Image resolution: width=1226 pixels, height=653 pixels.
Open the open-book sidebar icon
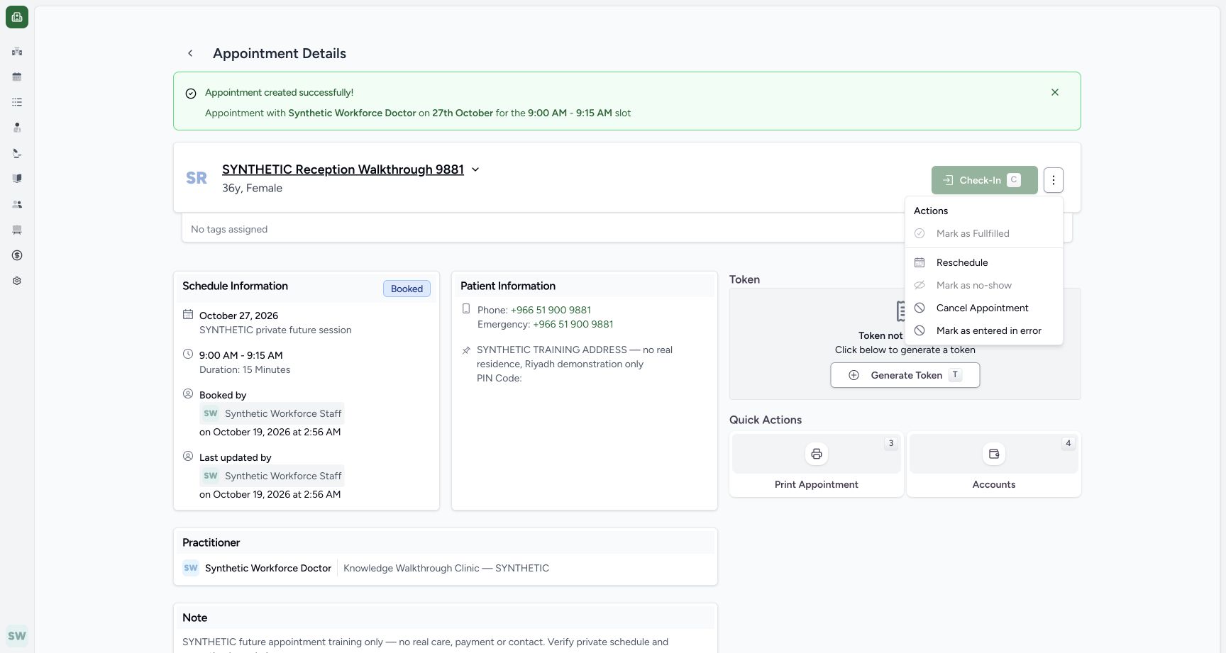(17, 179)
